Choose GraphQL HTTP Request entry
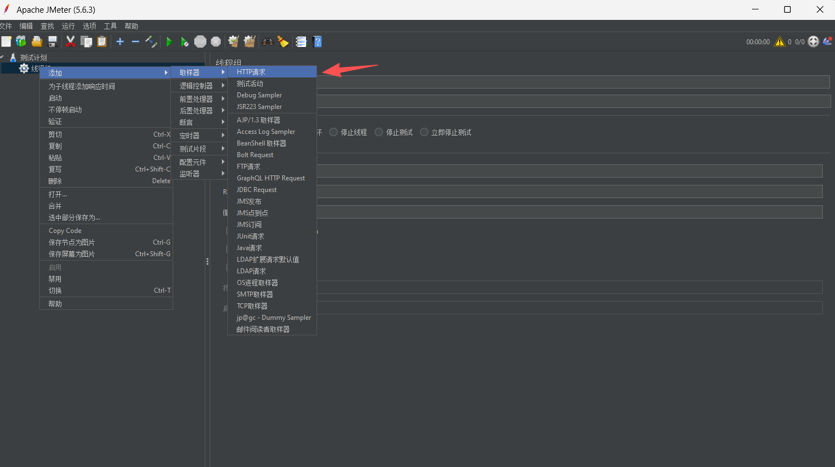Viewport: 835px width, 467px height. click(x=272, y=178)
